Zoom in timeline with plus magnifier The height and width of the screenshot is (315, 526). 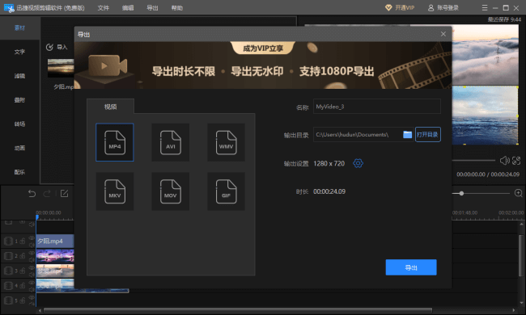518,193
